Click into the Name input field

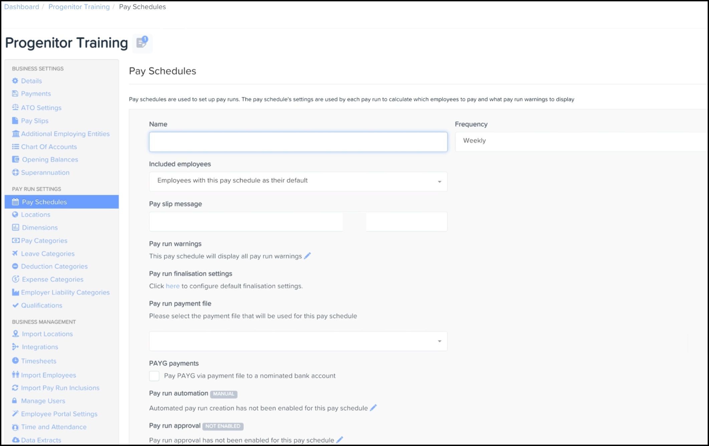[x=298, y=142]
